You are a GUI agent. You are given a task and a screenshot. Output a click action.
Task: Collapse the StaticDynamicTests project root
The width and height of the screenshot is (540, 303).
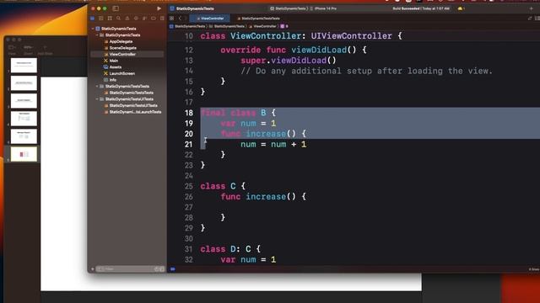click(x=93, y=29)
